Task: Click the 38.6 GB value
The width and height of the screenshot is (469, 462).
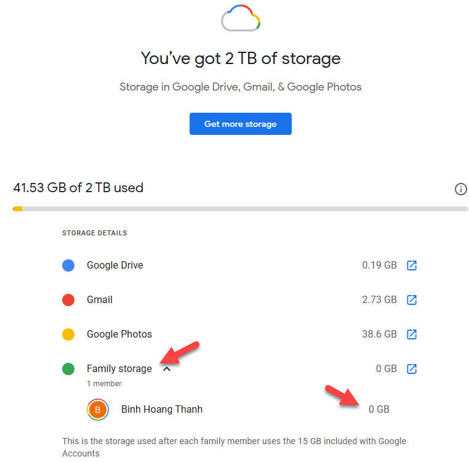Action: 379,334
